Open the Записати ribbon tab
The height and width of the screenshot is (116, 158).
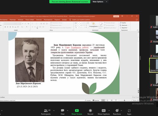[39, 20]
